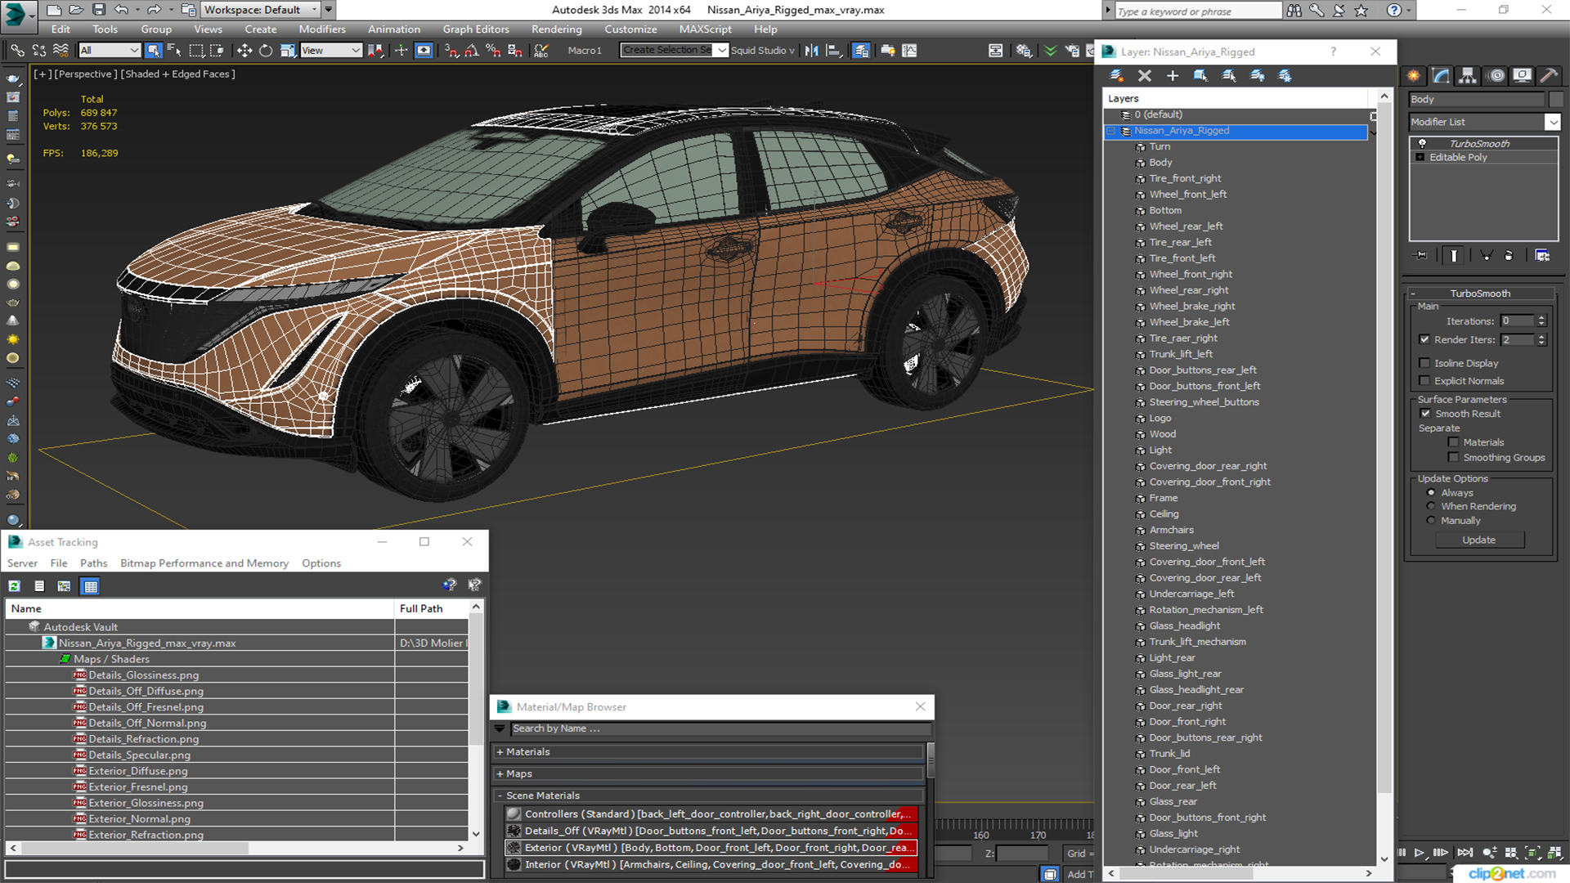Open the Modifiers menu
This screenshot has height=883, width=1570.
322,29
